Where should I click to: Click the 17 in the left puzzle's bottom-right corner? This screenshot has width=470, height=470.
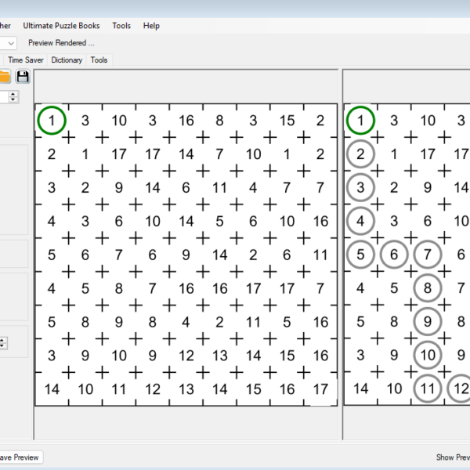coord(320,389)
